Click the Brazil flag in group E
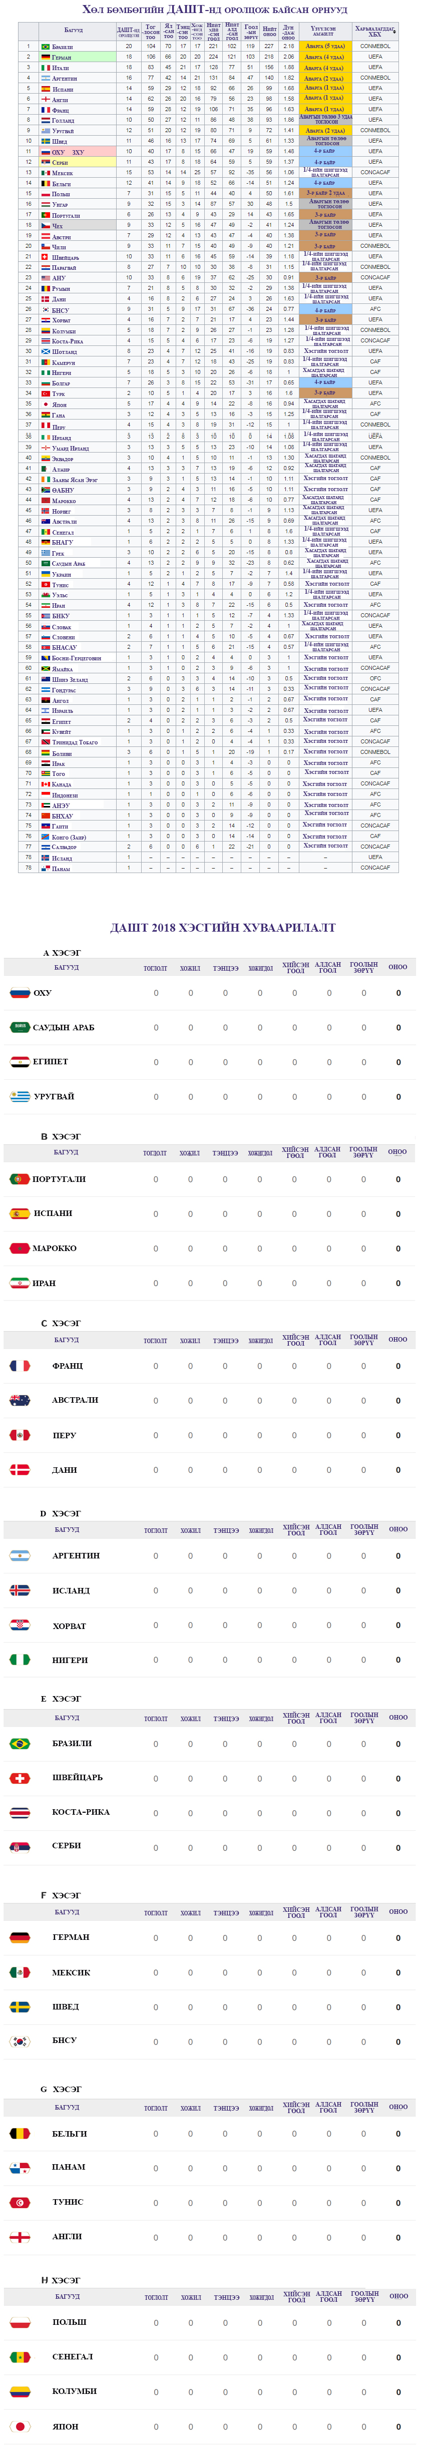Screen dimensions: 421x2454 point(19,1743)
